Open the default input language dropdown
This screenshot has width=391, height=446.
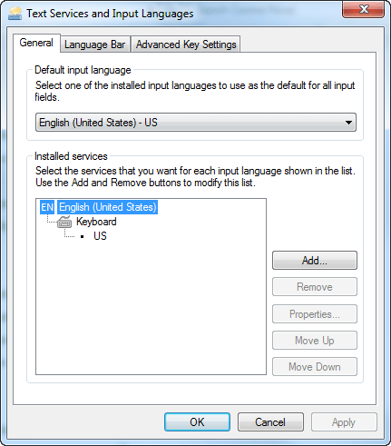[196, 123]
